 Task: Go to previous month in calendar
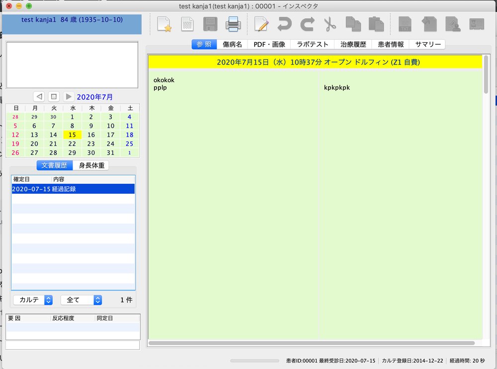pyautogui.click(x=39, y=96)
